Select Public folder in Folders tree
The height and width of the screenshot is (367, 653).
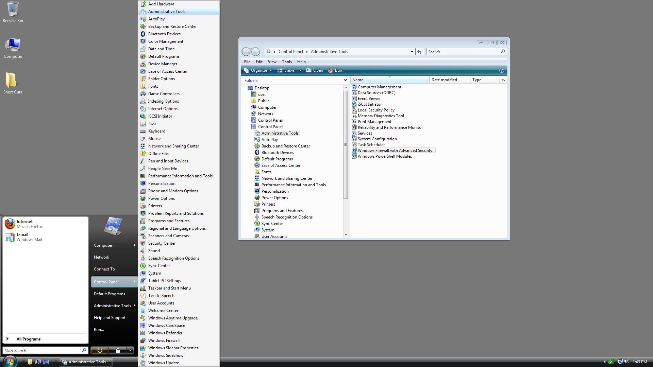(260, 101)
